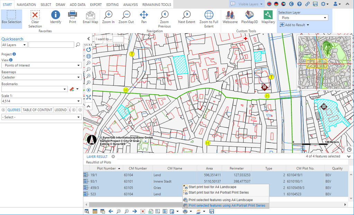Choose Print selected features using A4 Landscape
Viewport: 354px width, 215px height.
(x=220, y=200)
